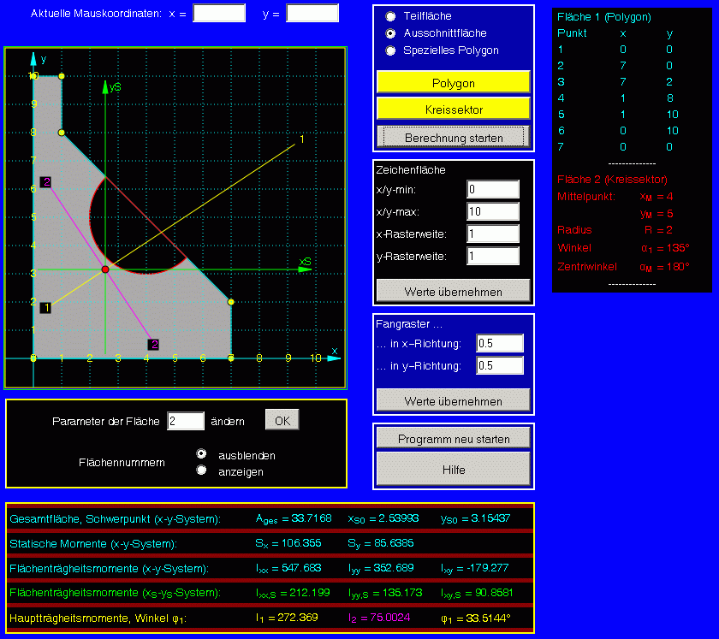The height and width of the screenshot is (639, 719).
Task: Click the yellow Kreissektor button
Action: coord(453,109)
